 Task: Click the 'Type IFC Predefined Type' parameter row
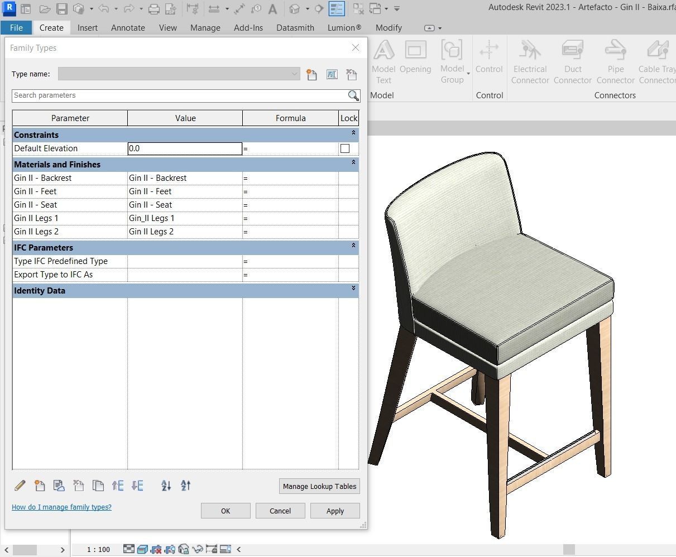(185, 261)
